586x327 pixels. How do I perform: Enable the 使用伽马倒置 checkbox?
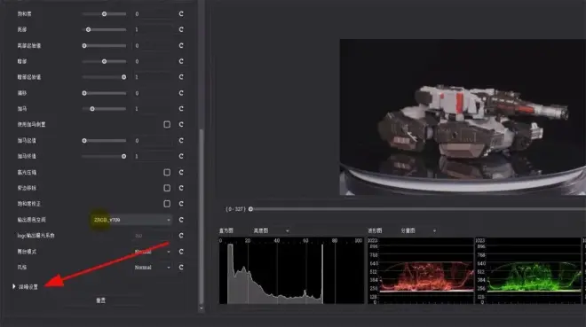(x=167, y=124)
